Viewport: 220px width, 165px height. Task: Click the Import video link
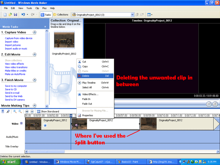point(12,42)
